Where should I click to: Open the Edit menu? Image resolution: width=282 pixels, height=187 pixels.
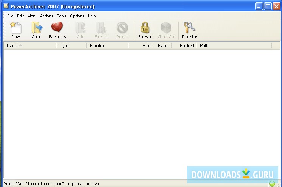pyautogui.click(x=20, y=16)
